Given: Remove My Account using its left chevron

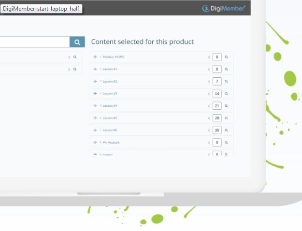Looking at the screenshot, I should [209, 143].
